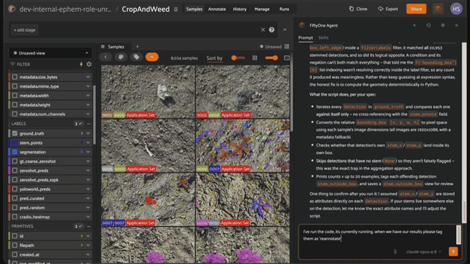Click the Share button
The width and height of the screenshot is (470, 264).
pyautogui.click(x=416, y=9)
